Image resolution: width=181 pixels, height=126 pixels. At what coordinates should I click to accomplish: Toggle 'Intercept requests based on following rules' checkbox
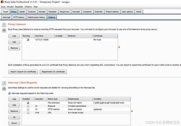(x=9, y=93)
